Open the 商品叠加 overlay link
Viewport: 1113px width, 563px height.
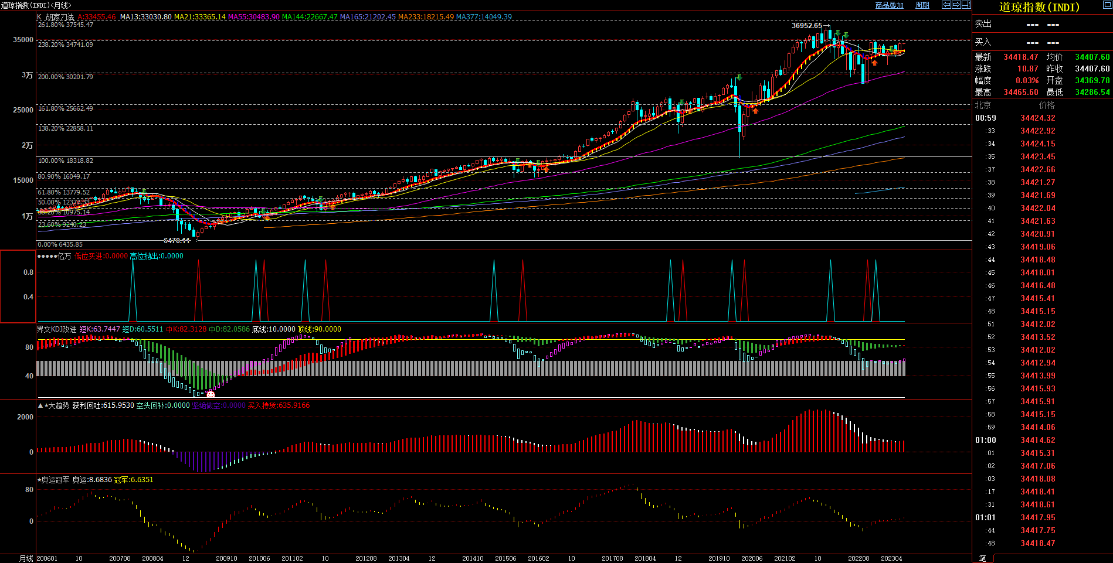click(889, 5)
